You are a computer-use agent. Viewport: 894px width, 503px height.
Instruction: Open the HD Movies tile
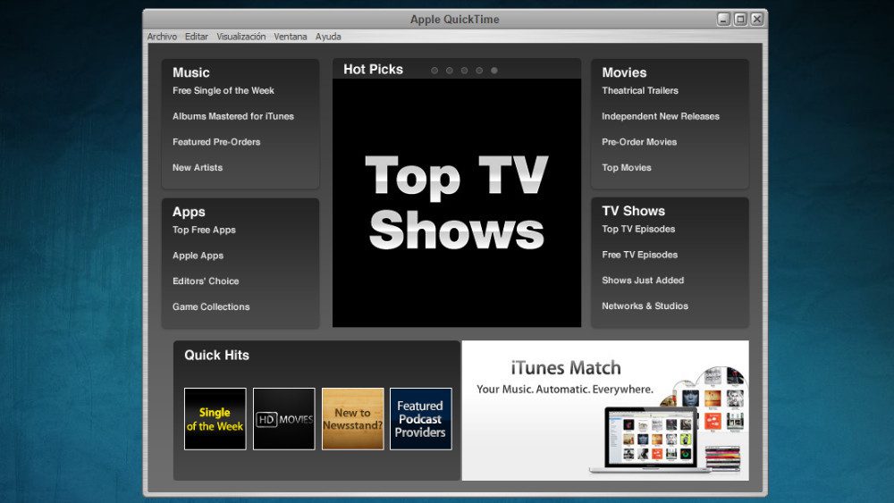pyautogui.click(x=284, y=419)
